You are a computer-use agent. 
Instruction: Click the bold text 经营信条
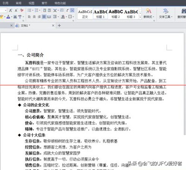33,147
